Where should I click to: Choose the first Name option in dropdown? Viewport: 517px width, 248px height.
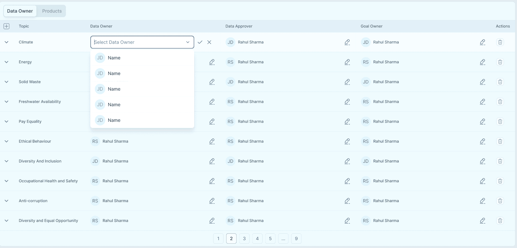[142, 58]
